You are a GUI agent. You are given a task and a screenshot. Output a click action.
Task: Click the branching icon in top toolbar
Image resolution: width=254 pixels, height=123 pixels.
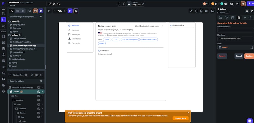click(231, 4)
